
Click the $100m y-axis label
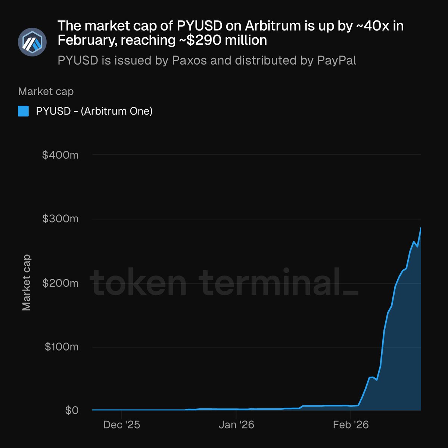click(62, 347)
